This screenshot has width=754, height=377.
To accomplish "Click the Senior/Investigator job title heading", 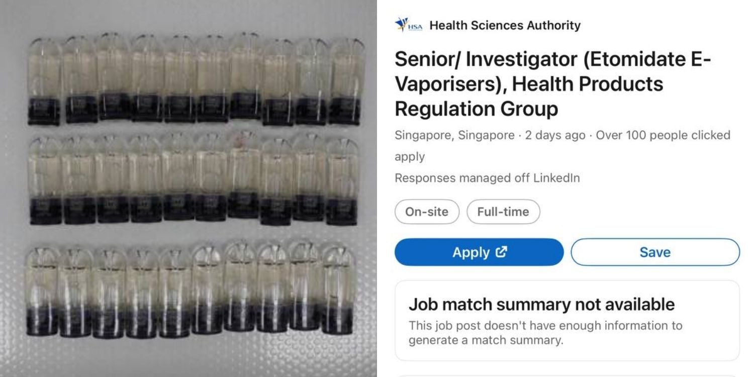I will point(553,84).
